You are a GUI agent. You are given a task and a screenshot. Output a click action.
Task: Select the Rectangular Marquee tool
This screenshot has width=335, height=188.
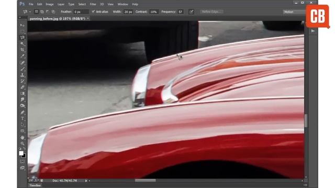(x=23, y=31)
